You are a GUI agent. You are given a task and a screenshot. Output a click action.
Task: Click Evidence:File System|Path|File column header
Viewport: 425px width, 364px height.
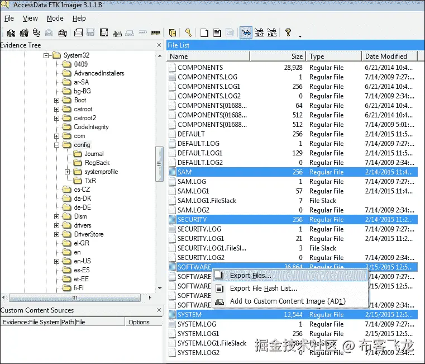pyautogui.click(x=63, y=322)
